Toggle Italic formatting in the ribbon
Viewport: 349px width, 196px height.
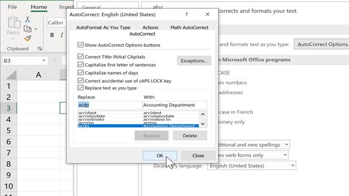pos(62,35)
